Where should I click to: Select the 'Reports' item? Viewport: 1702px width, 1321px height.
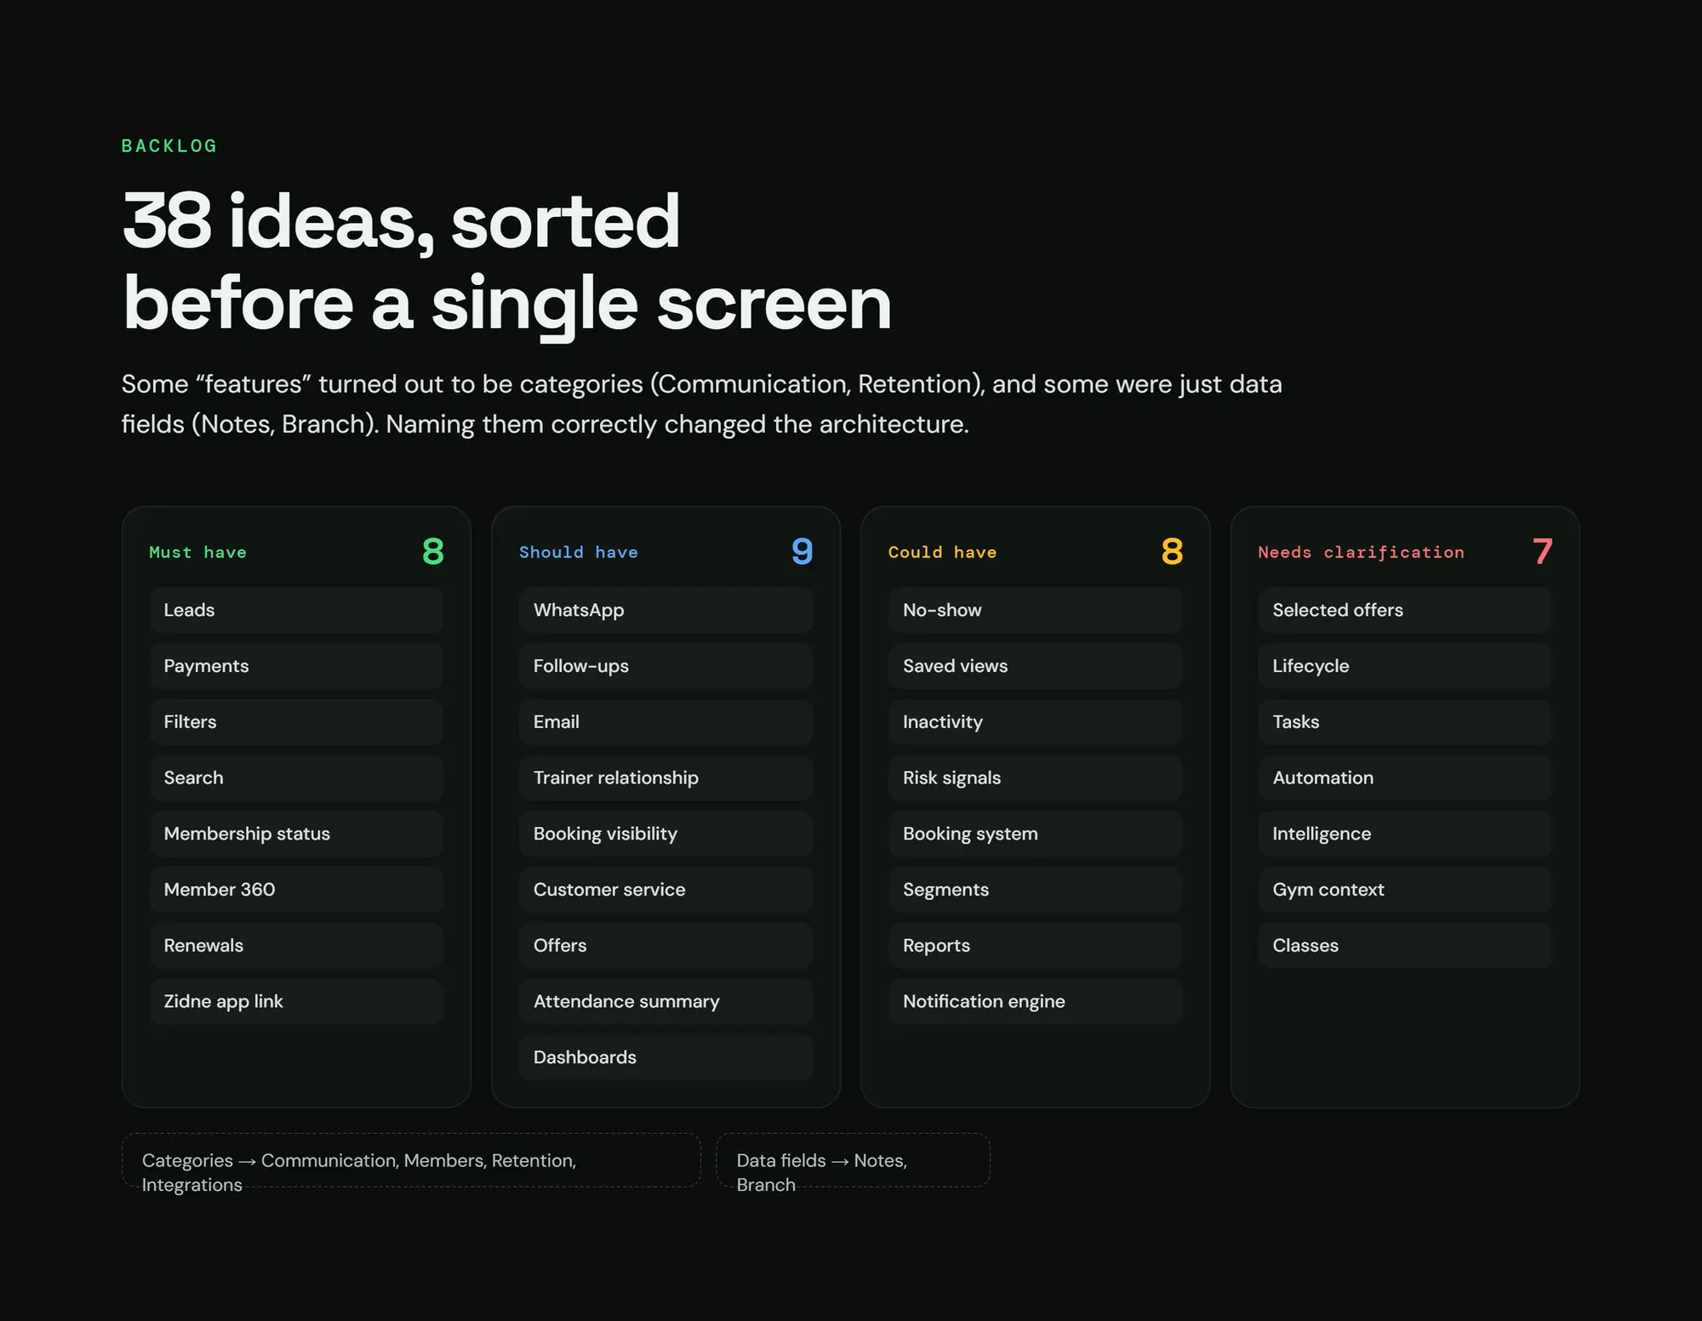1036,945
